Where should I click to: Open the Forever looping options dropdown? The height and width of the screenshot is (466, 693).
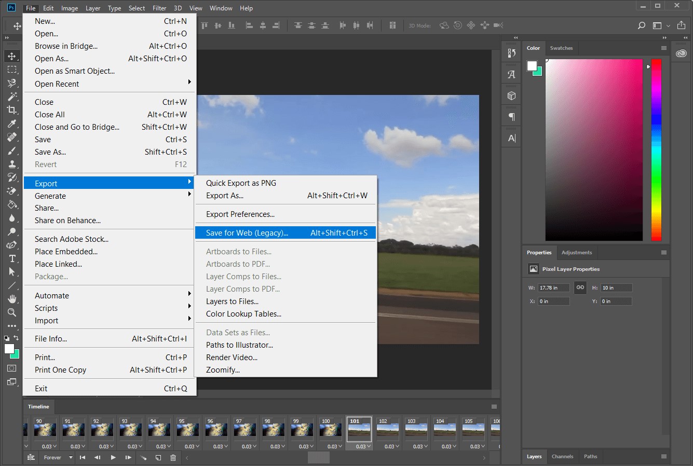coord(56,458)
